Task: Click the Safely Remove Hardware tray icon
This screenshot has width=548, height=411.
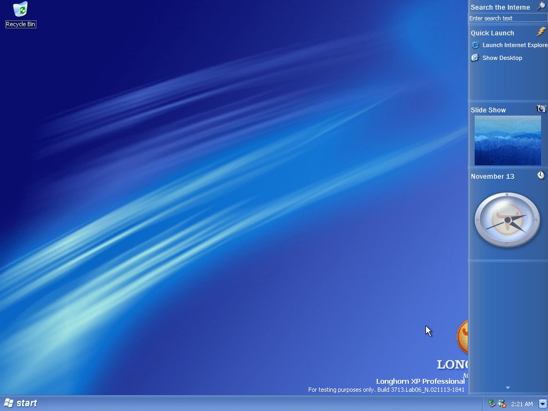Action: tap(491, 403)
